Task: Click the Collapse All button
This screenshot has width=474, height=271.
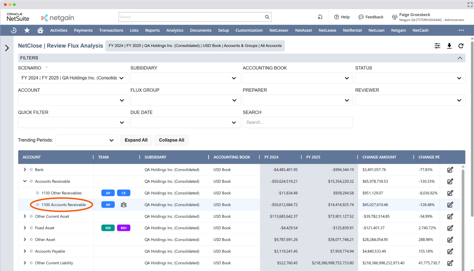Action: click(171, 140)
